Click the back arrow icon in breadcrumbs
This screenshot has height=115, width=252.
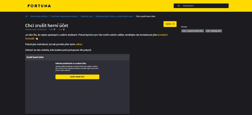(x=26, y=16)
